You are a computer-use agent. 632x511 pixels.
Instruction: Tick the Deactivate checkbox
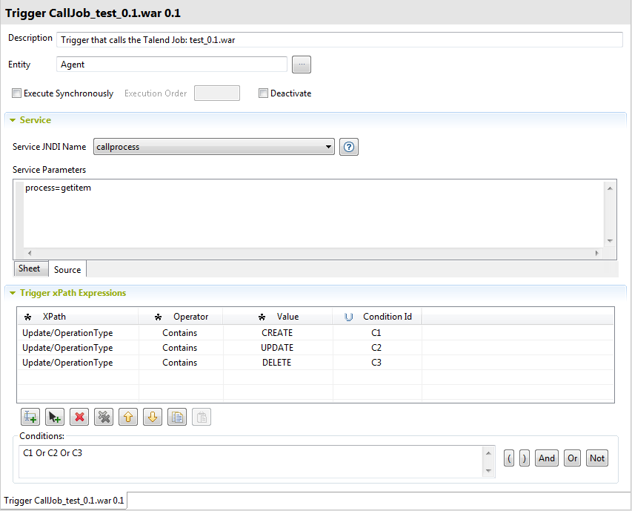[x=263, y=93]
